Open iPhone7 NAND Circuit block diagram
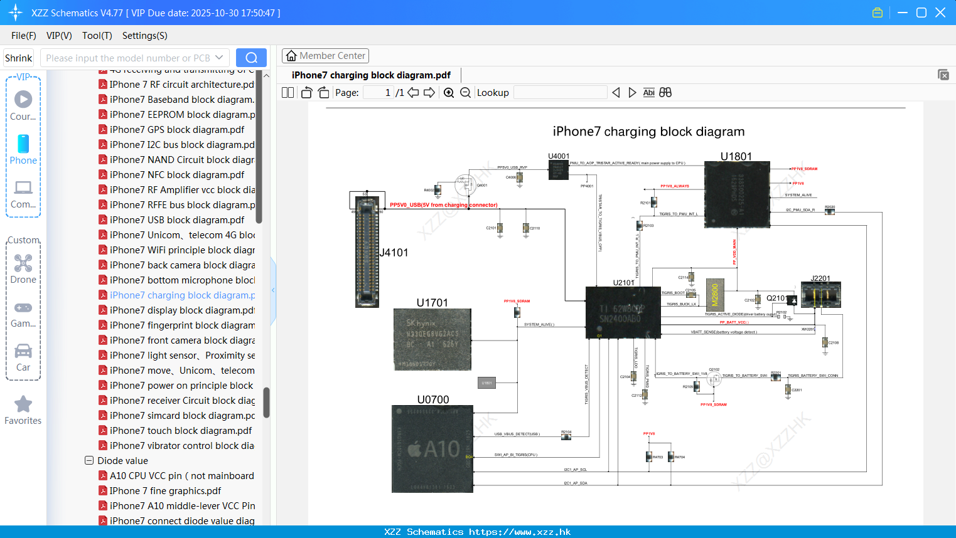 click(182, 160)
